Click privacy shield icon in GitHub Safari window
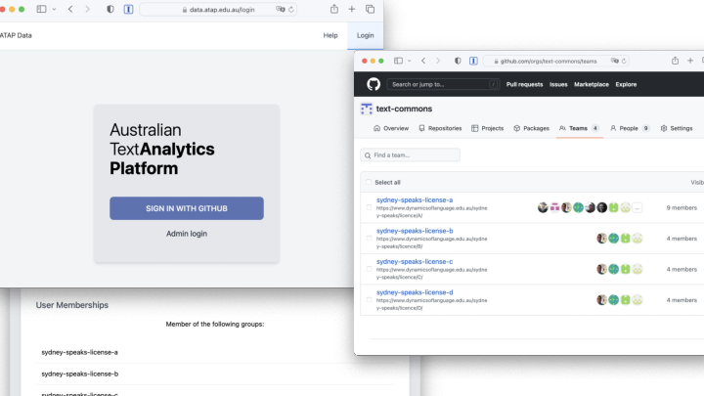 pos(458,61)
